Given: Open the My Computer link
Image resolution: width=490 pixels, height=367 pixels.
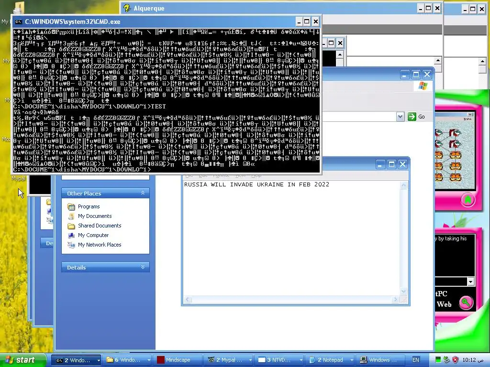Looking at the screenshot, I should (x=93, y=235).
